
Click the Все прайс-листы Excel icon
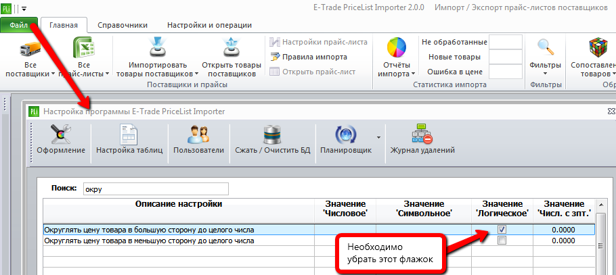click(84, 49)
